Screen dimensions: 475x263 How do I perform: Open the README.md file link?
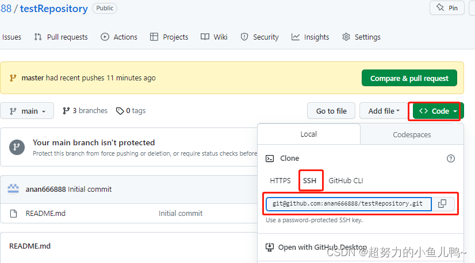(45, 214)
